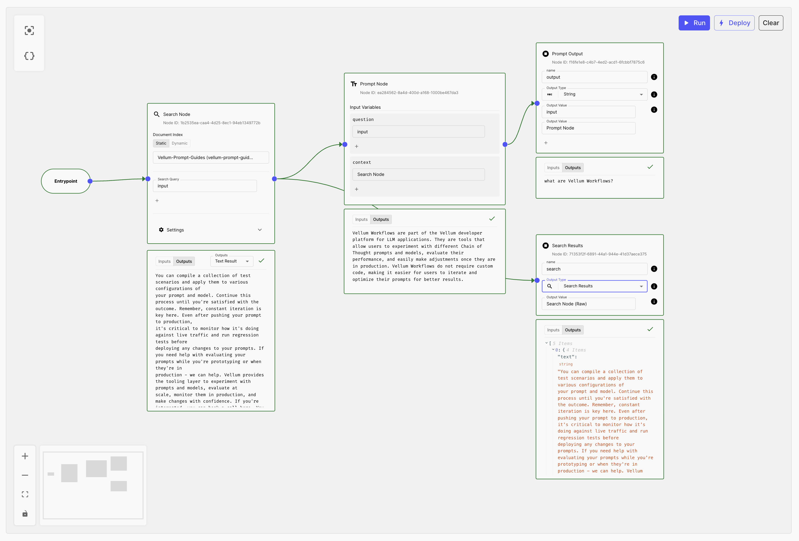Screen dimensions: 799x541
Task: Click the question variable input field
Action: 418,132
